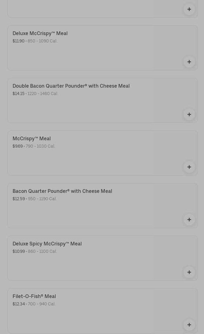Viewport: 204px width, 334px height.
Task: Add Filet-O-Fish Meal using plus icon
Action: click(189, 325)
